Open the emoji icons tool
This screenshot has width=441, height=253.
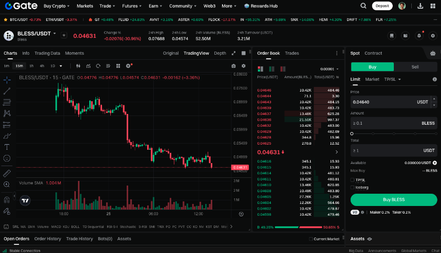(7, 158)
